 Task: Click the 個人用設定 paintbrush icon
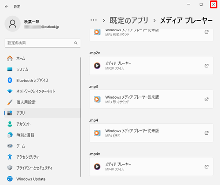(10, 102)
